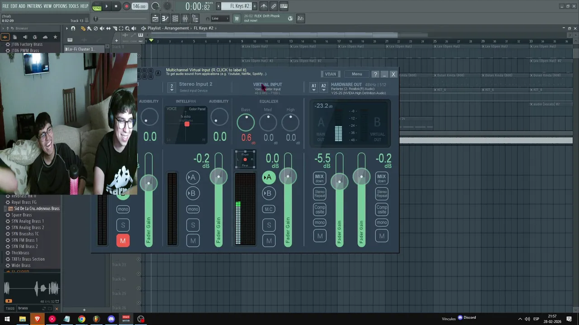This screenshot has width=579, height=325.
Task: Toggle Stereo Input 2 route A button
Action: [x=193, y=177]
